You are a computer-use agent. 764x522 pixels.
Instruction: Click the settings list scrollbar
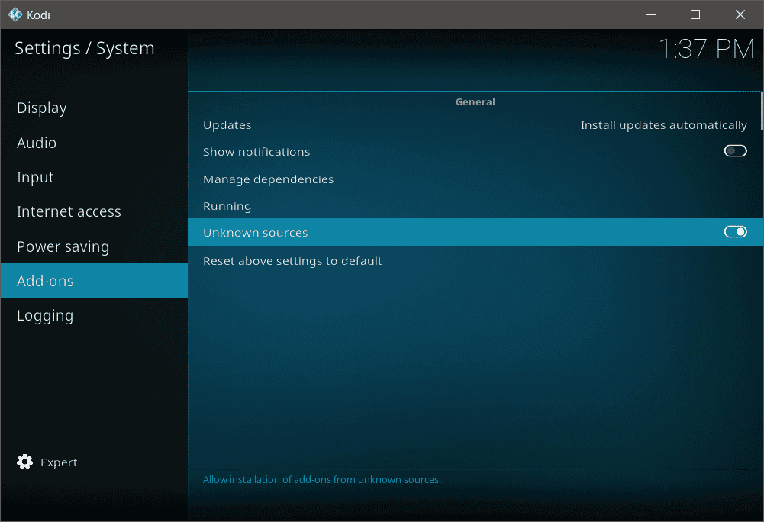click(762, 111)
